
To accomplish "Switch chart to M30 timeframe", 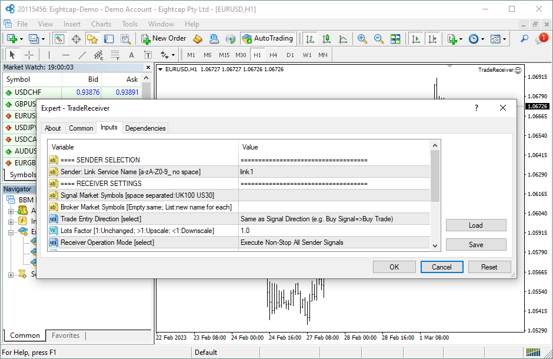I will click(241, 55).
